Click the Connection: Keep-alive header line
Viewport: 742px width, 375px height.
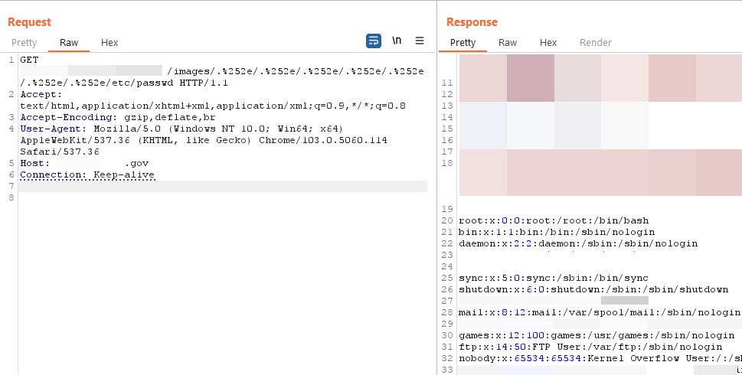click(x=87, y=175)
